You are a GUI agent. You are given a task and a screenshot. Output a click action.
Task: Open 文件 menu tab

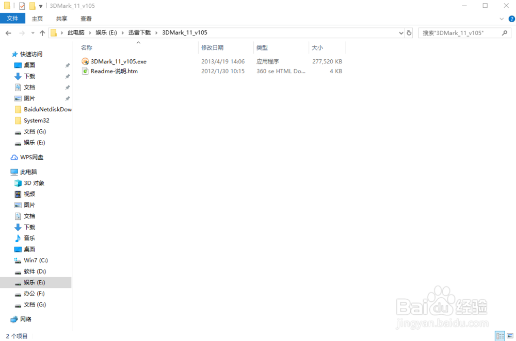[x=12, y=19]
